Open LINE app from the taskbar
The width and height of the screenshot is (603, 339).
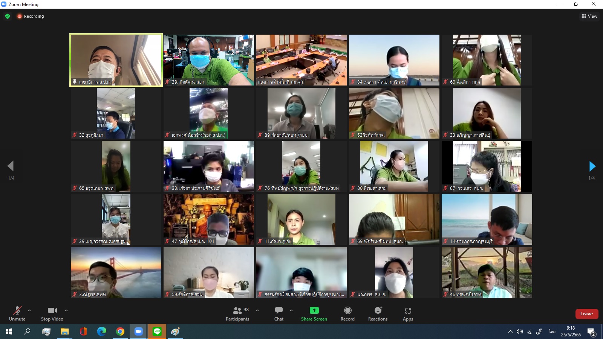(157, 331)
